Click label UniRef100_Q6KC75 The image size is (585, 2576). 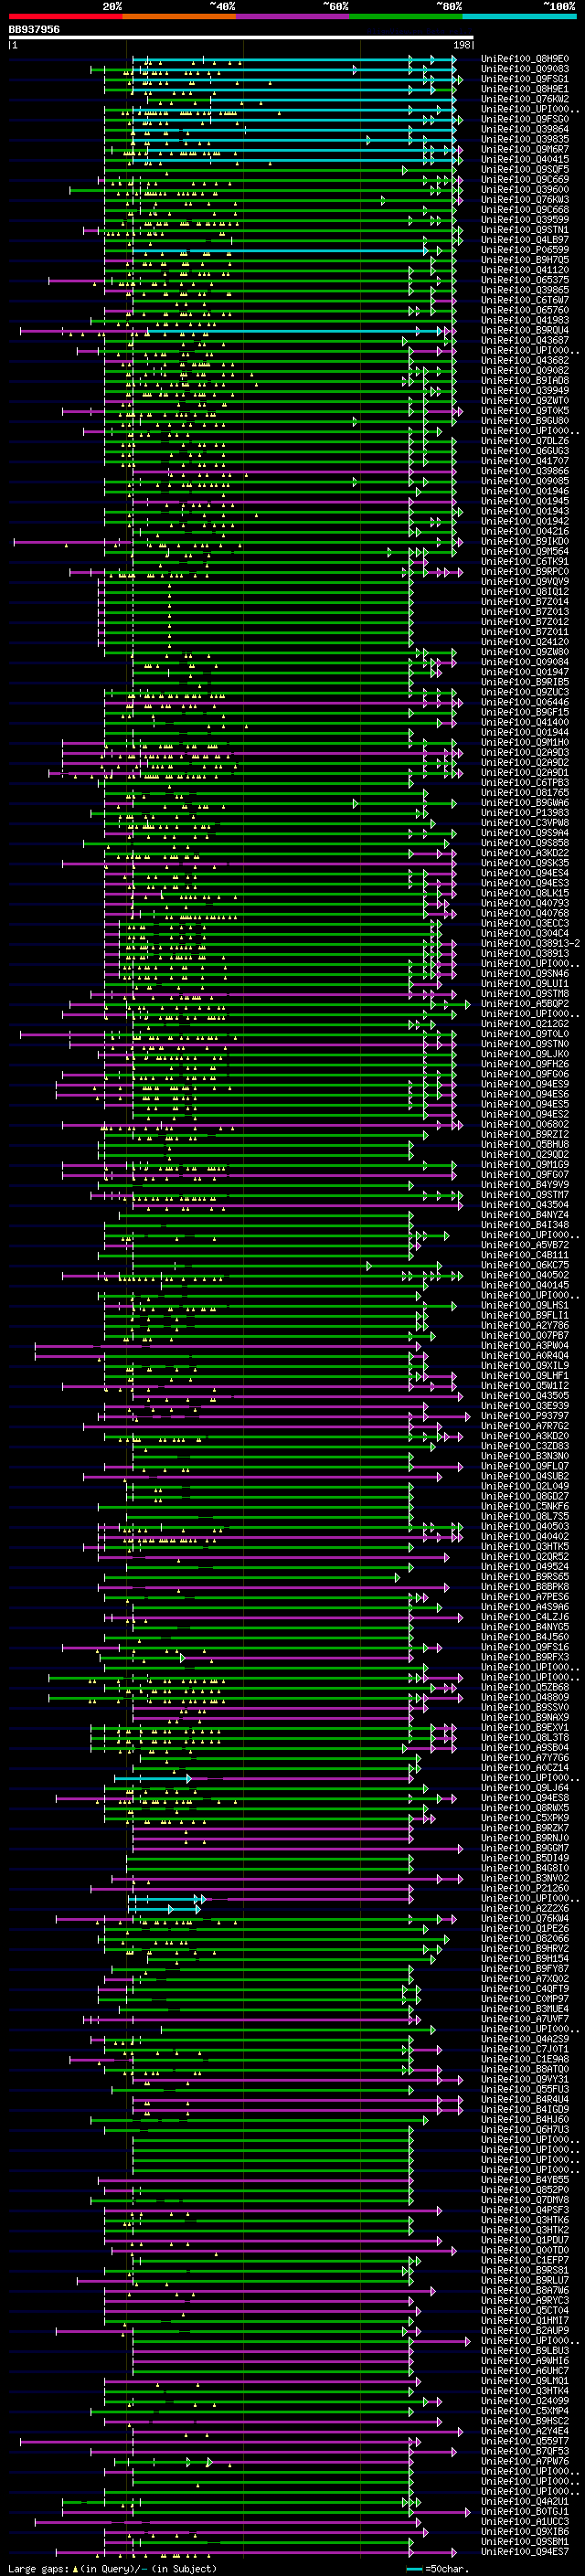point(525,1265)
